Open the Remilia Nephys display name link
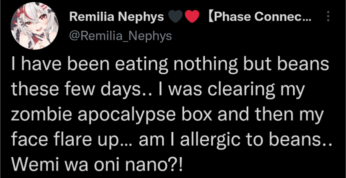 coord(117,17)
